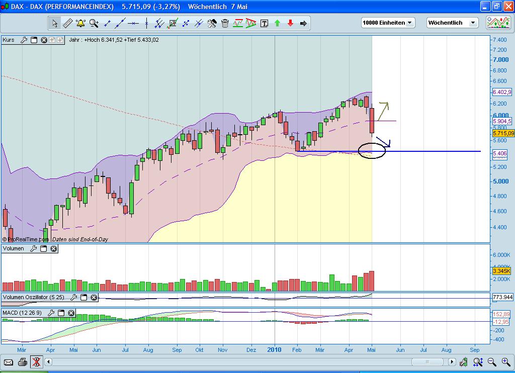
Task: Toggle the scissors cut mode button
Action: coord(37,362)
